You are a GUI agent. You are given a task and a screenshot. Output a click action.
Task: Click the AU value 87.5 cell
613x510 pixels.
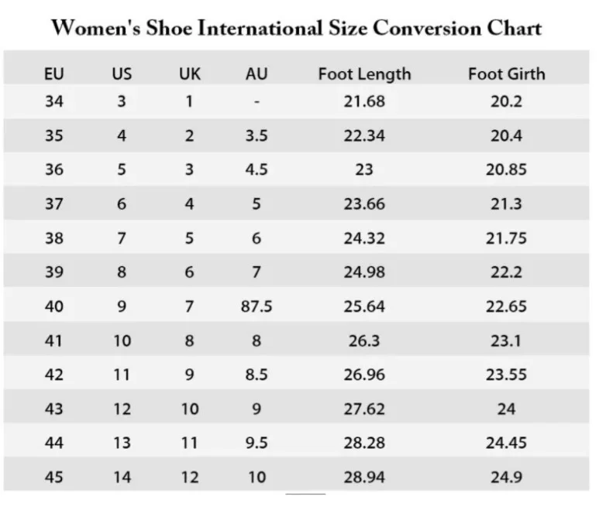(x=257, y=306)
